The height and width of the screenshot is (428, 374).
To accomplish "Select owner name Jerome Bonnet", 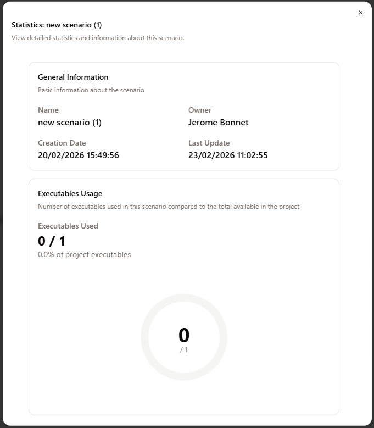I will 219,123.
